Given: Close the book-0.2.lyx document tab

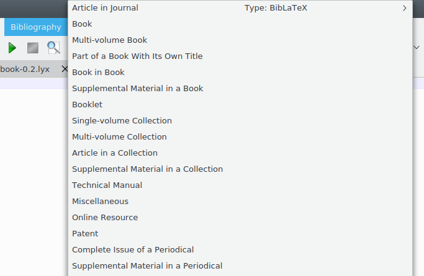Looking at the screenshot, I should [x=64, y=69].
